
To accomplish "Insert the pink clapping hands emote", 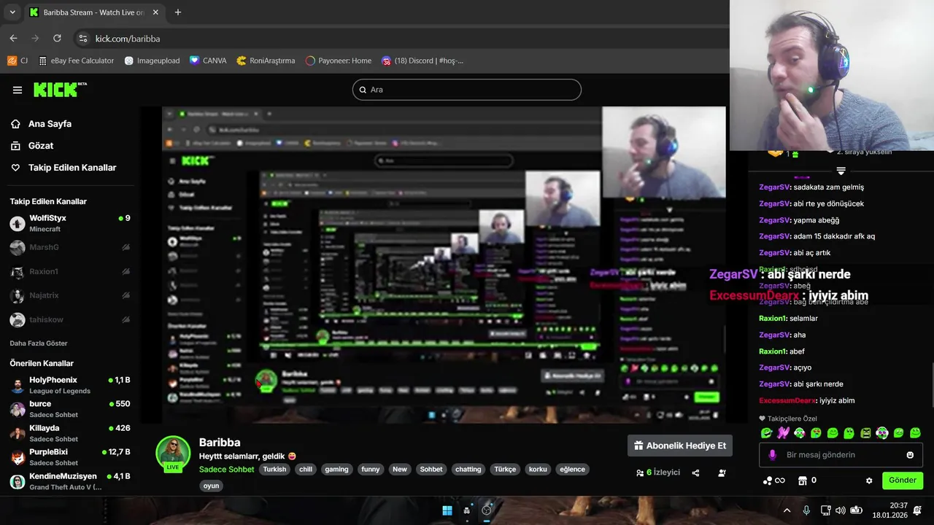I will pos(784,433).
